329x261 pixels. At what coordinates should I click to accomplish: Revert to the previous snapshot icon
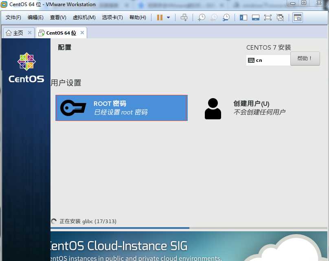pyautogui.click(x=214, y=18)
